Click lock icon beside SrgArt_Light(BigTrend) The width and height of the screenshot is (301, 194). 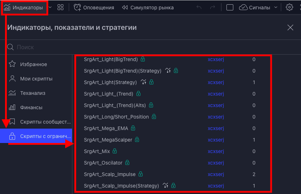143,59
